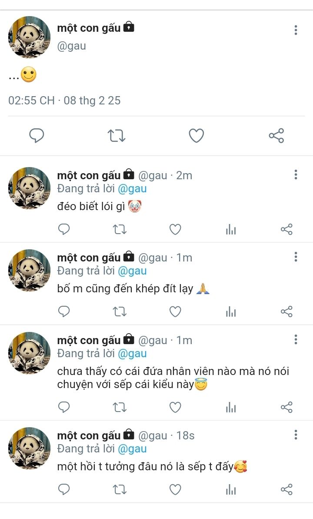
Task: Share the main tweet from 02:55 CH
Action: tap(276, 136)
